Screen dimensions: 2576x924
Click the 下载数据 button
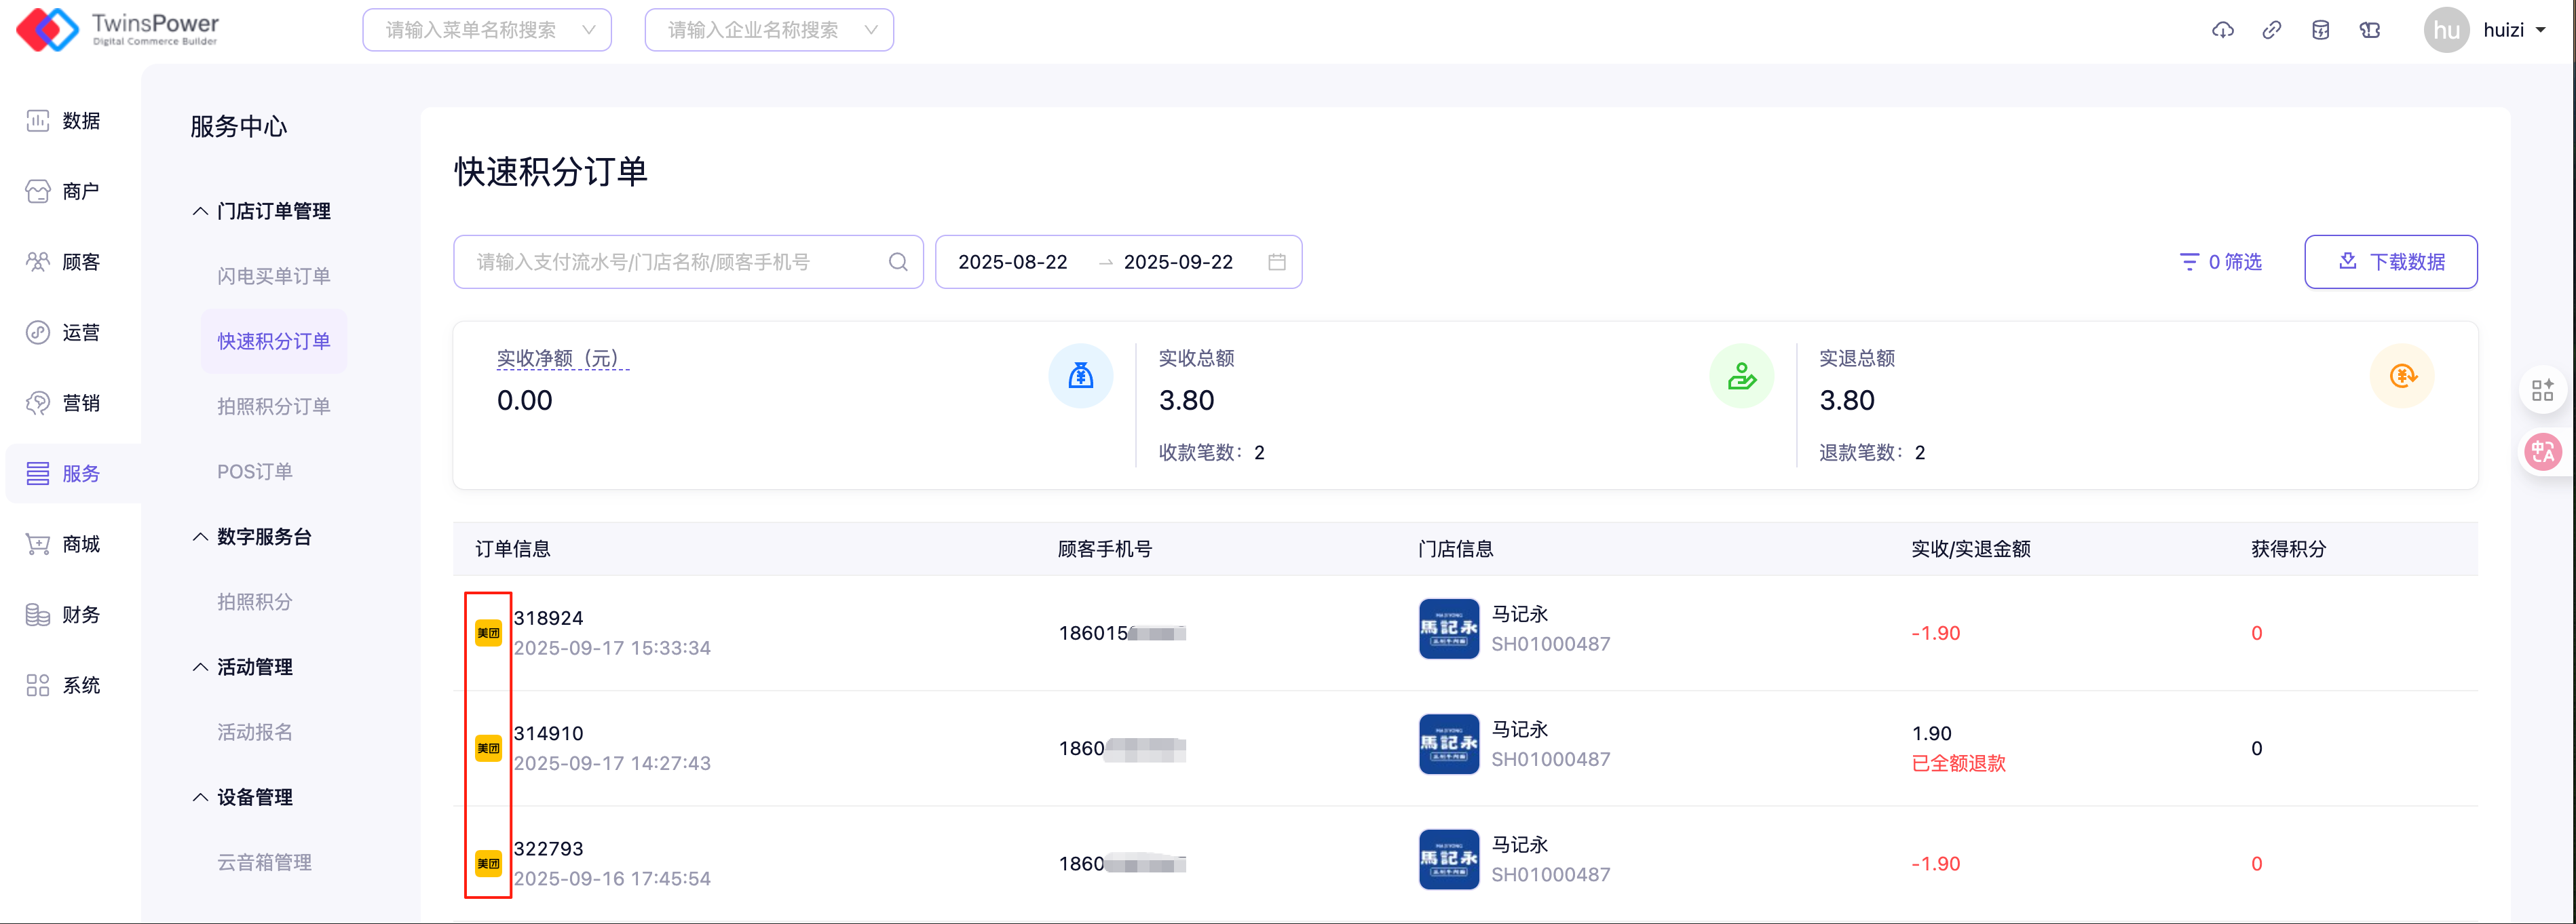click(2390, 262)
